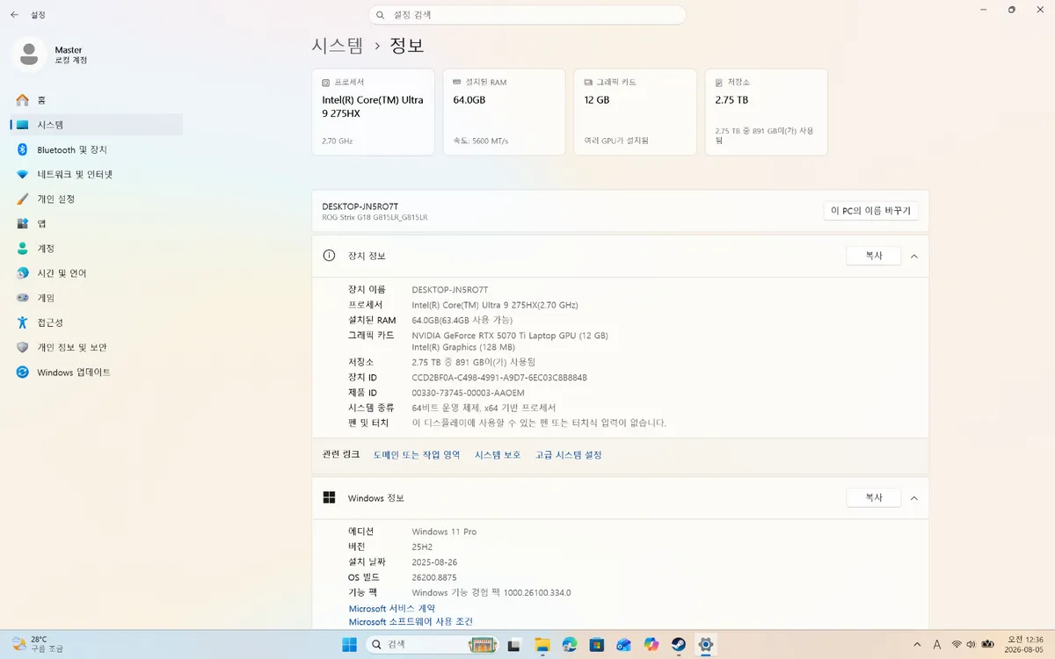
Task: Open 접근성 settings
Action: point(97,322)
